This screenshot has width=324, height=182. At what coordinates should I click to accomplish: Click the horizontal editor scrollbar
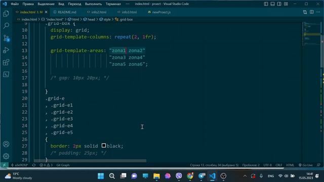(x=90, y=161)
